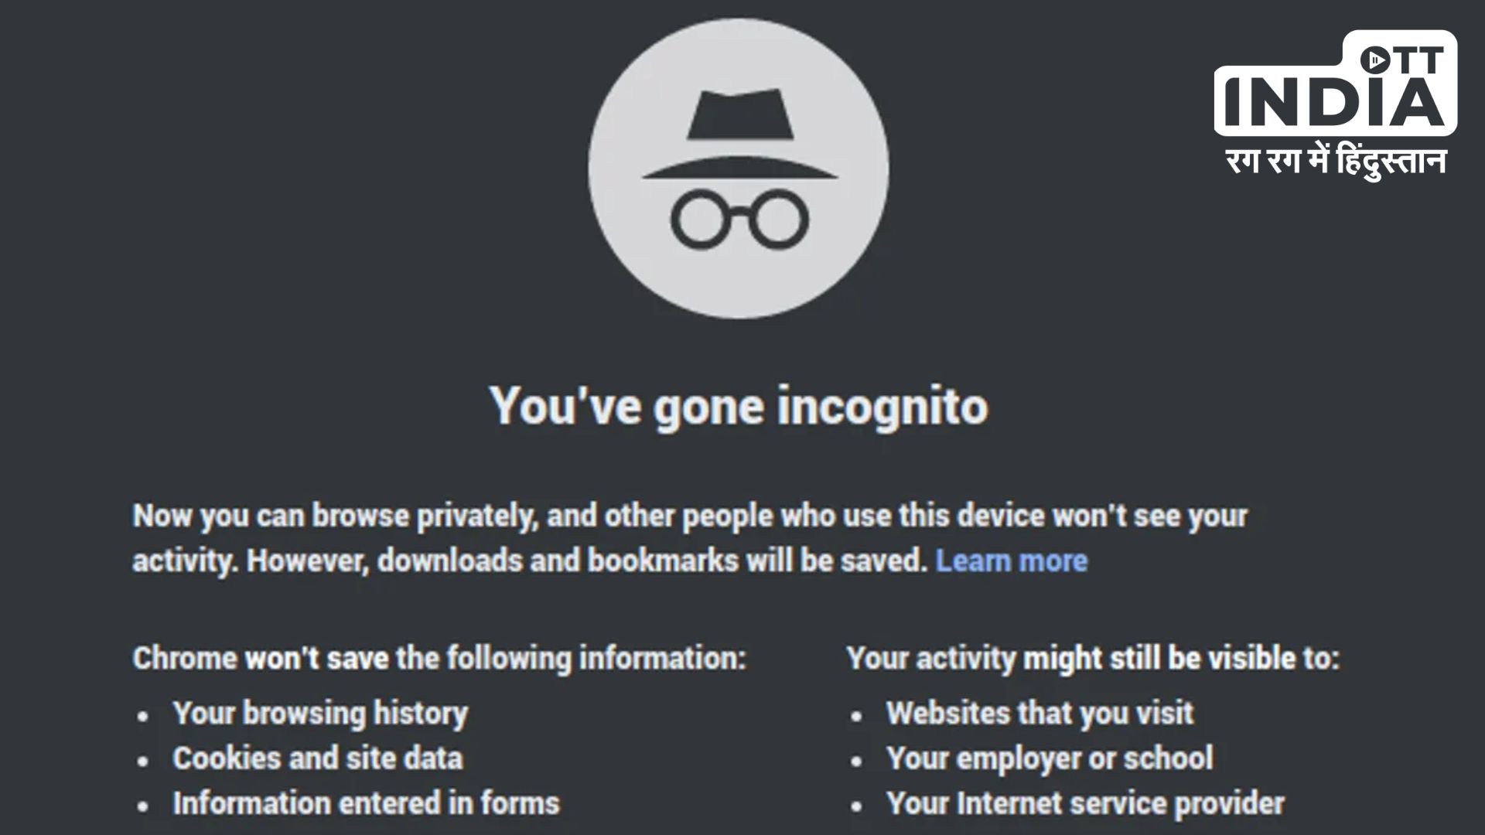This screenshot has height=835, width=1485.
Task: Select the Cookies and site data item
Action: (x=318, y=758)
